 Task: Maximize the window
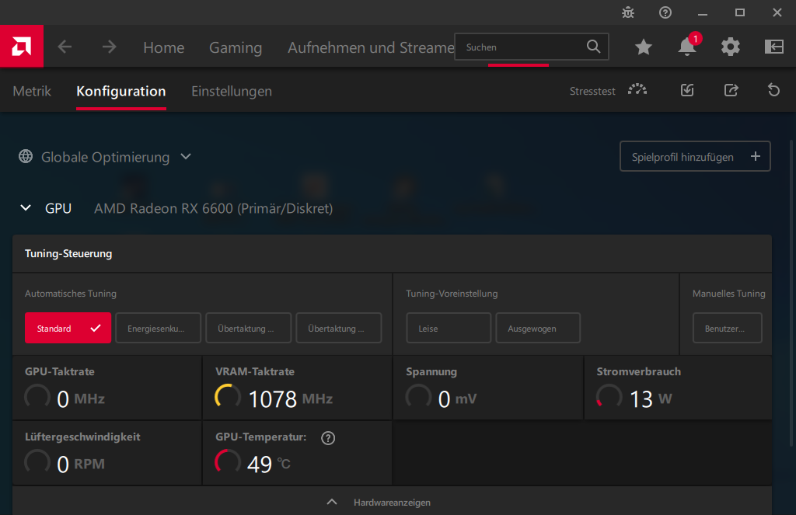point(740,12)
